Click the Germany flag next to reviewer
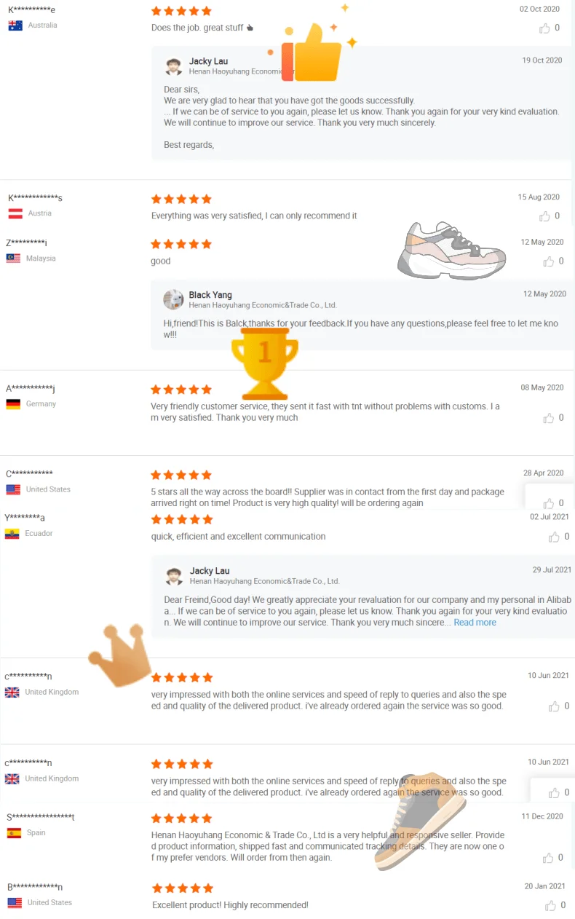Image resolution: width=575 pixels, height=919 pixels. (x=13, y=404)
